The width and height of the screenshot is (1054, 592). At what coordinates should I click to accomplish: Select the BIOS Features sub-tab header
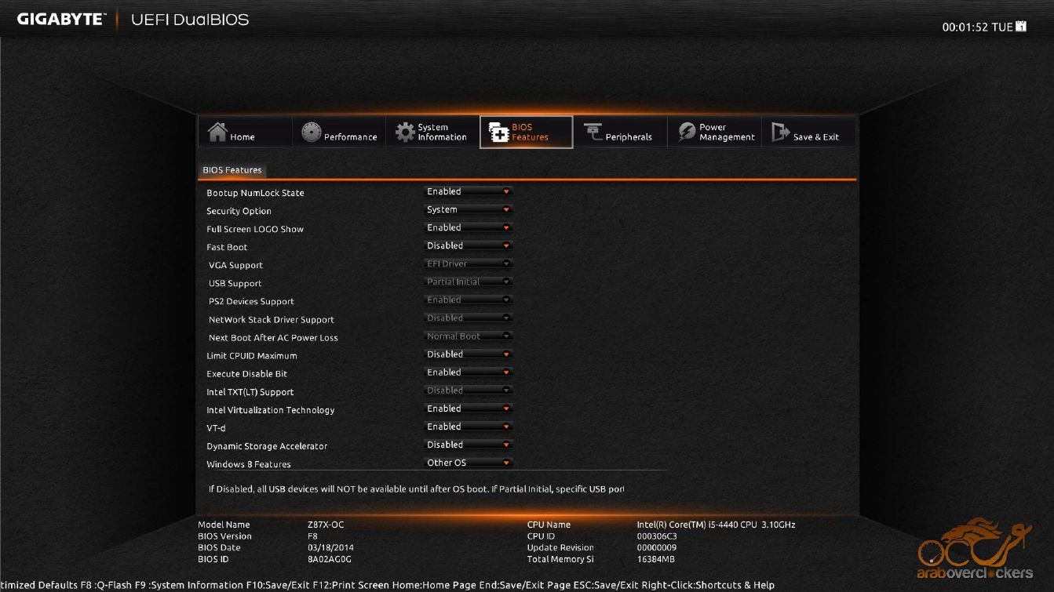pyautogui.click(x=232, y=170)
